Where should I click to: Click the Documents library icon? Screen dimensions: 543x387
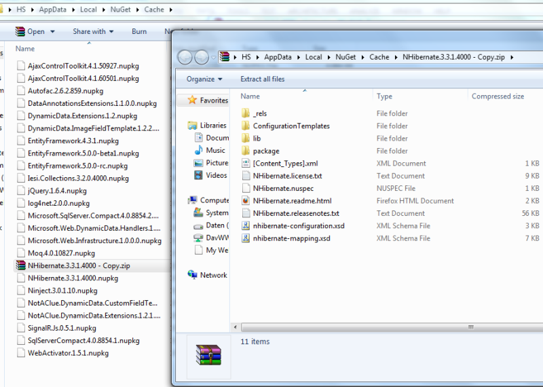198,138
